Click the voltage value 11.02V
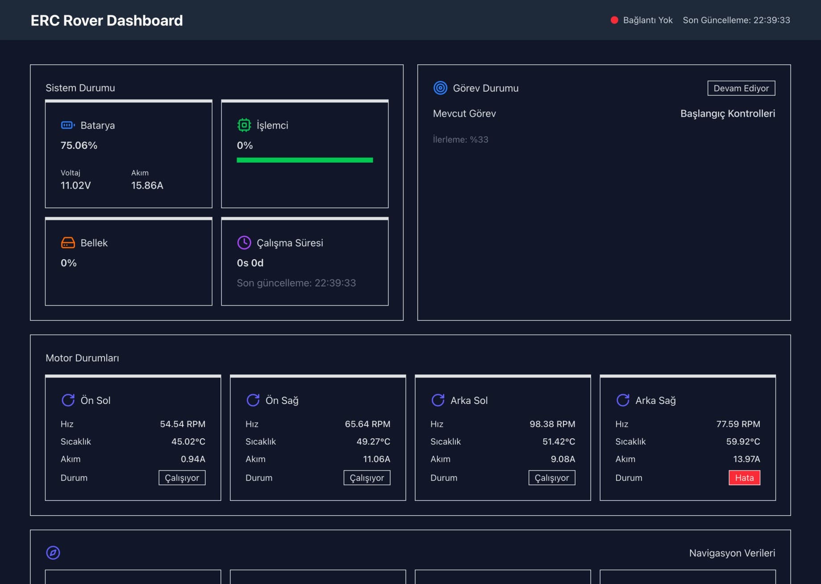Image resolution: width=821 pixels, height=584 pixels. (x=75, y=185)
